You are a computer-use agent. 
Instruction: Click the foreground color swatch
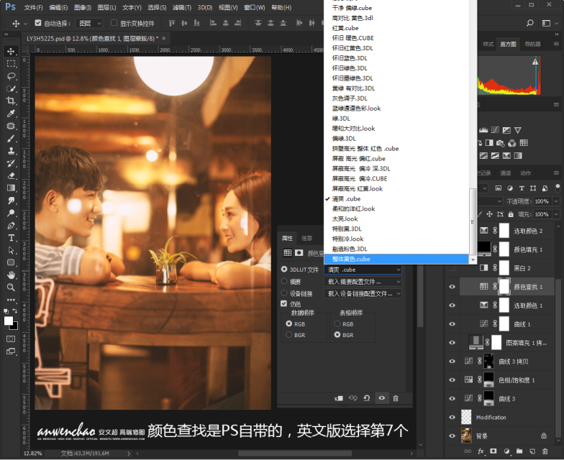click(x=9, y=321)
